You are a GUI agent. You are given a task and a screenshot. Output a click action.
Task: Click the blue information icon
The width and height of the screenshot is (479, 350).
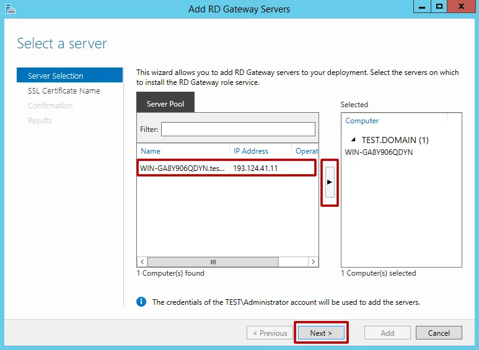141,302
